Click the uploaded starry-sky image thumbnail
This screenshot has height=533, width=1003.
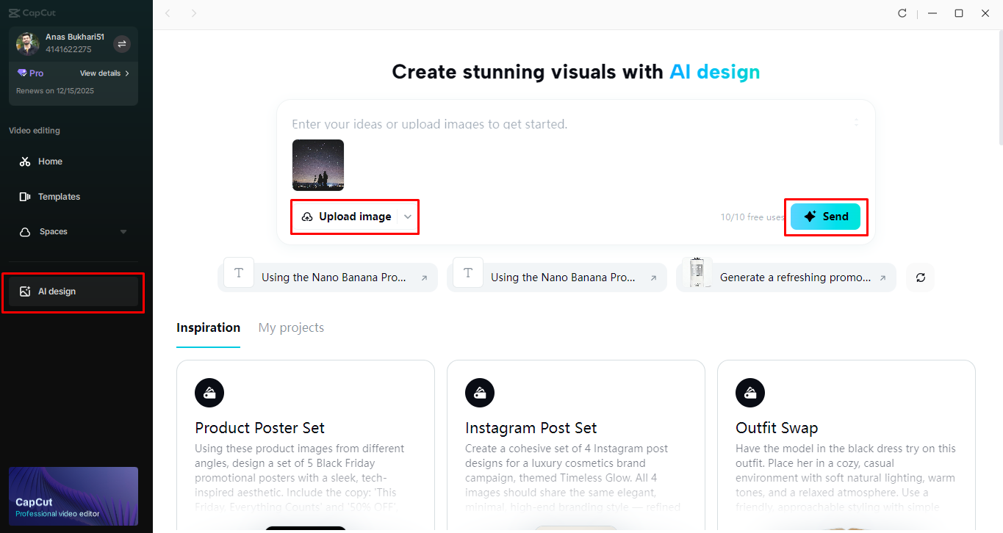pyautogui.click(x=318, y=165)
